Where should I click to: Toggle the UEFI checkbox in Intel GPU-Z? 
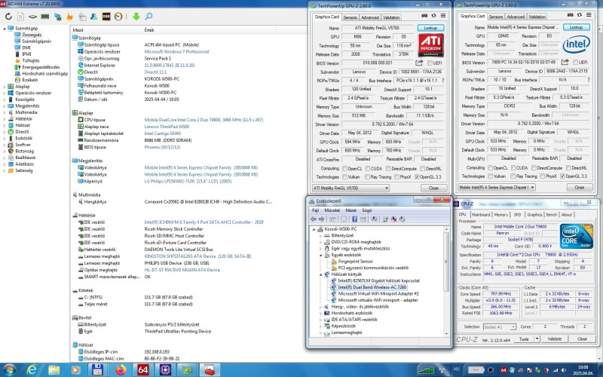(576, 63)
